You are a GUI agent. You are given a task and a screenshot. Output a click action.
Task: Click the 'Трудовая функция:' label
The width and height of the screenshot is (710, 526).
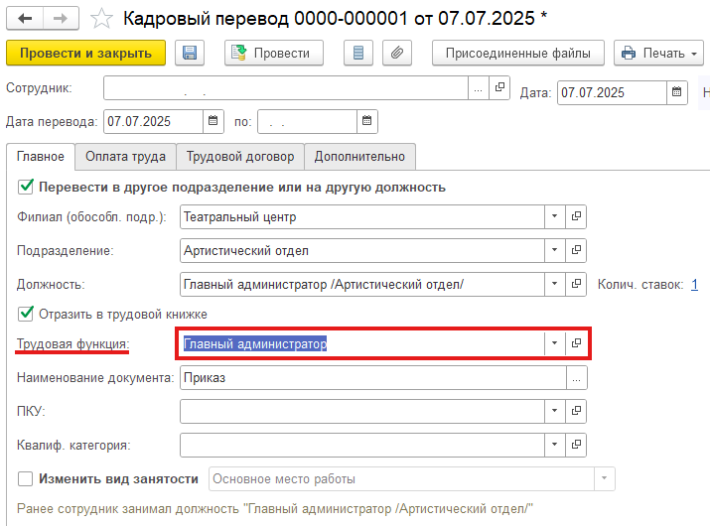click(72, 344)
